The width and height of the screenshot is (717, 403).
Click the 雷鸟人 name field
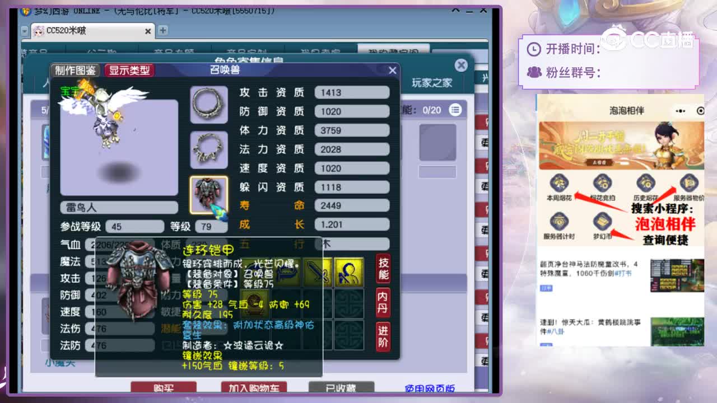[119, 207]
